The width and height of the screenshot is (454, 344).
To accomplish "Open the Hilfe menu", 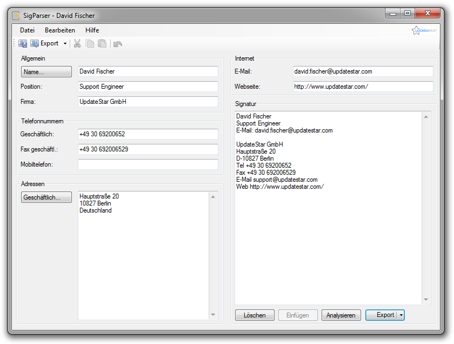I will [92, 30].
